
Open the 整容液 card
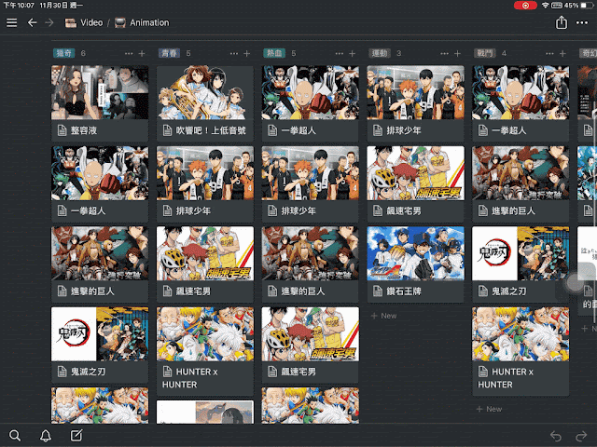[x=100, y=103]
